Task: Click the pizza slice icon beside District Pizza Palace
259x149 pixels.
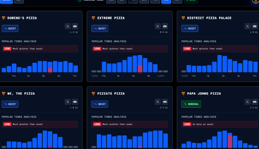Action: click(183, 18)
